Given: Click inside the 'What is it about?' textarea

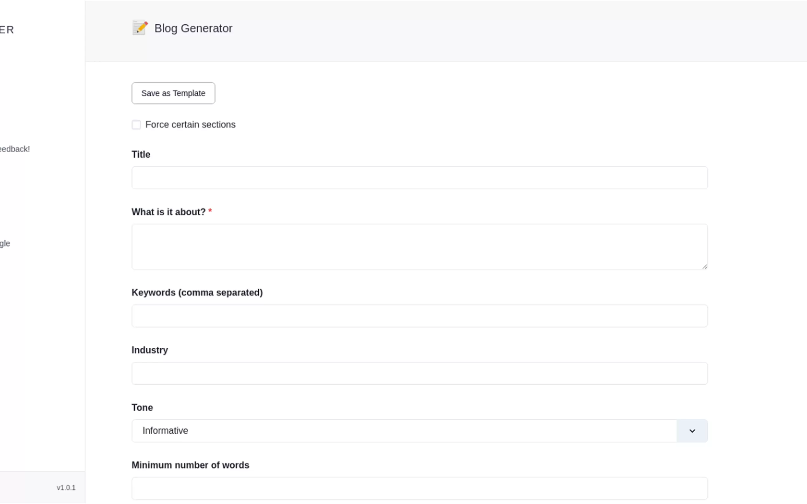Looking at the screenshot, I should click(419, 247).
